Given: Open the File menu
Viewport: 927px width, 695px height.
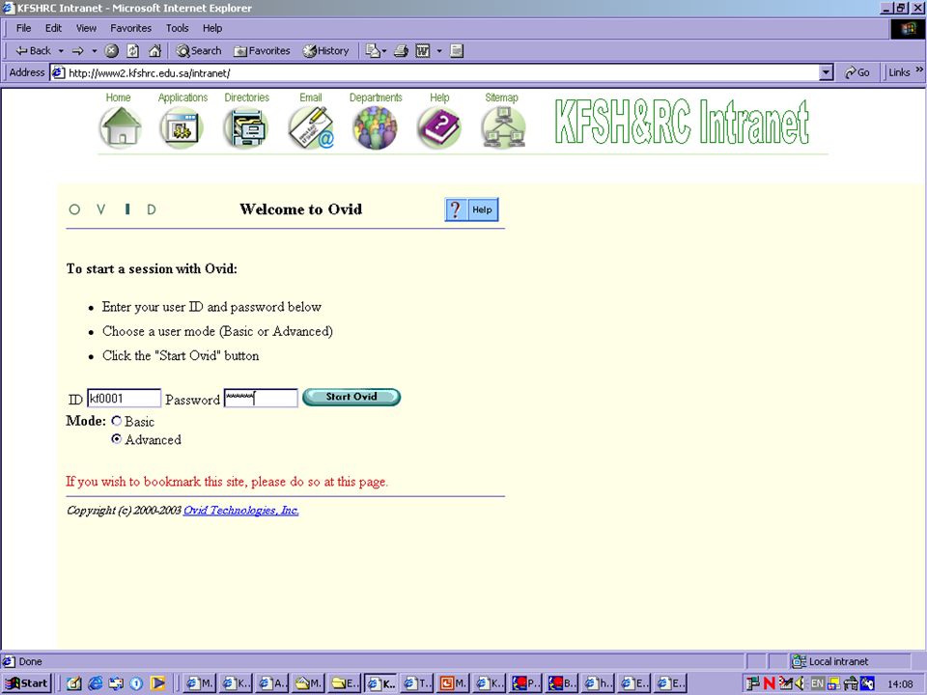Looking at the screenshot, I should click(23, 28).
